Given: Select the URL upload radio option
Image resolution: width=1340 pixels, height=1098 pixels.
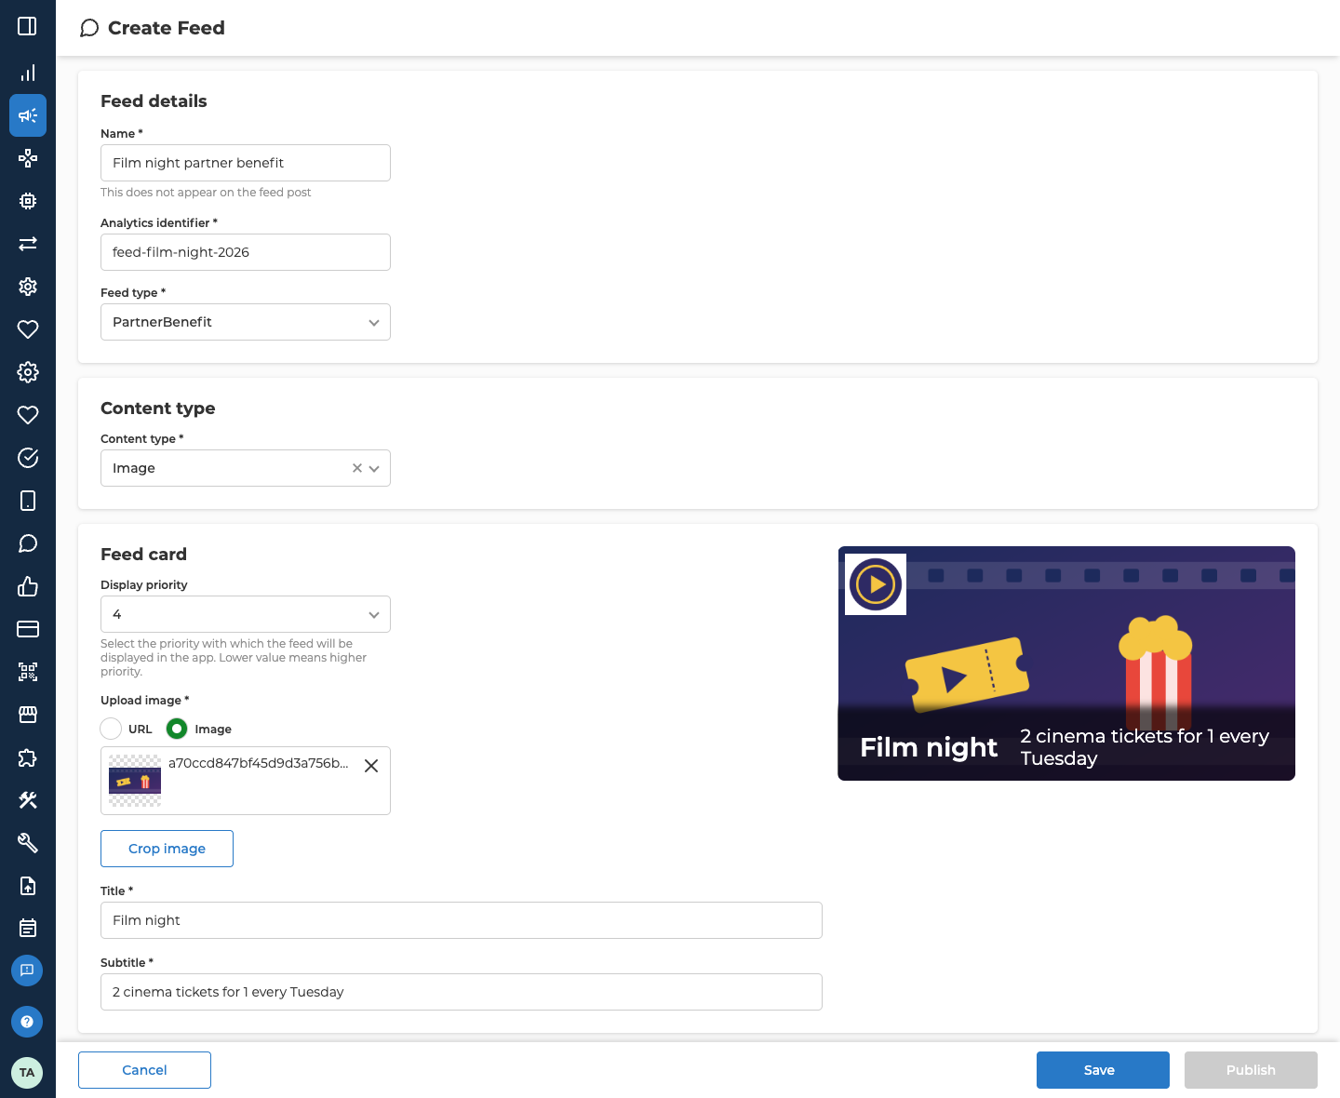Looking at the screenshot, I should pyautogui.click(x=111, y=729).
